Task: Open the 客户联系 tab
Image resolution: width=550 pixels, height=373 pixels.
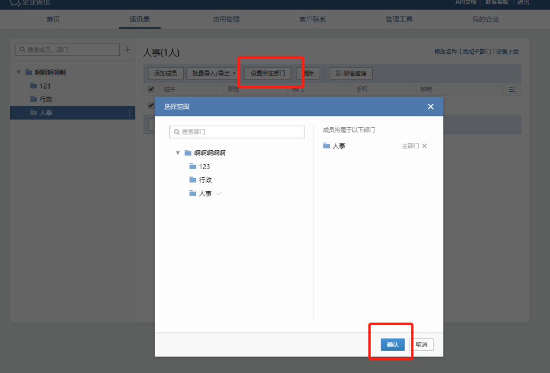Action: point(313,19)
